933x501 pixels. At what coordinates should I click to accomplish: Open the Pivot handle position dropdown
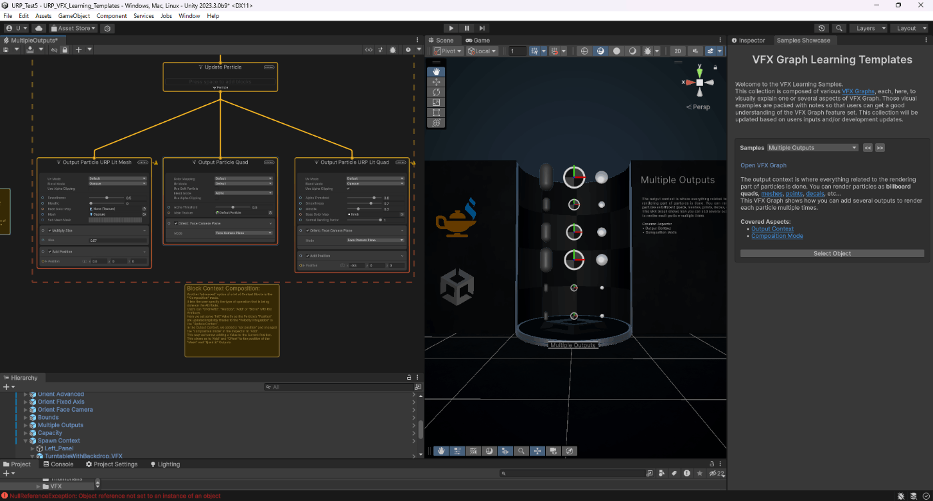pyautogui.click(x=449, y=51)
